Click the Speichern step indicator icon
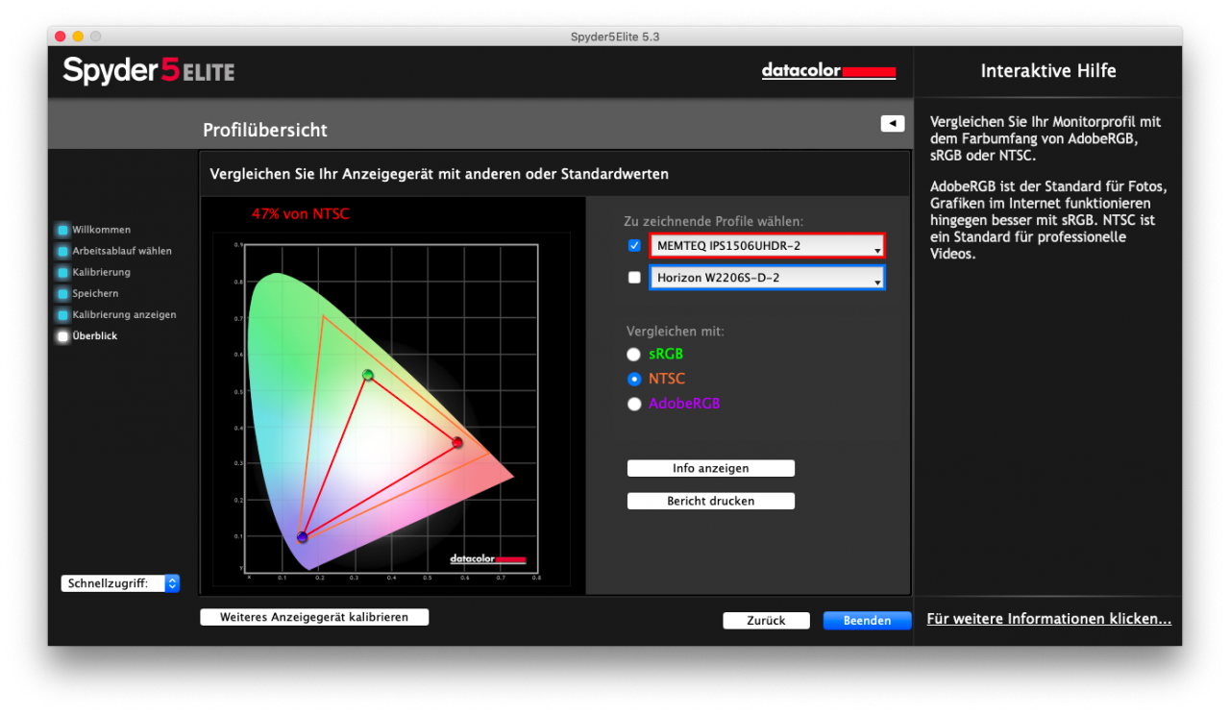1230x715 pixels. point(63,294)
